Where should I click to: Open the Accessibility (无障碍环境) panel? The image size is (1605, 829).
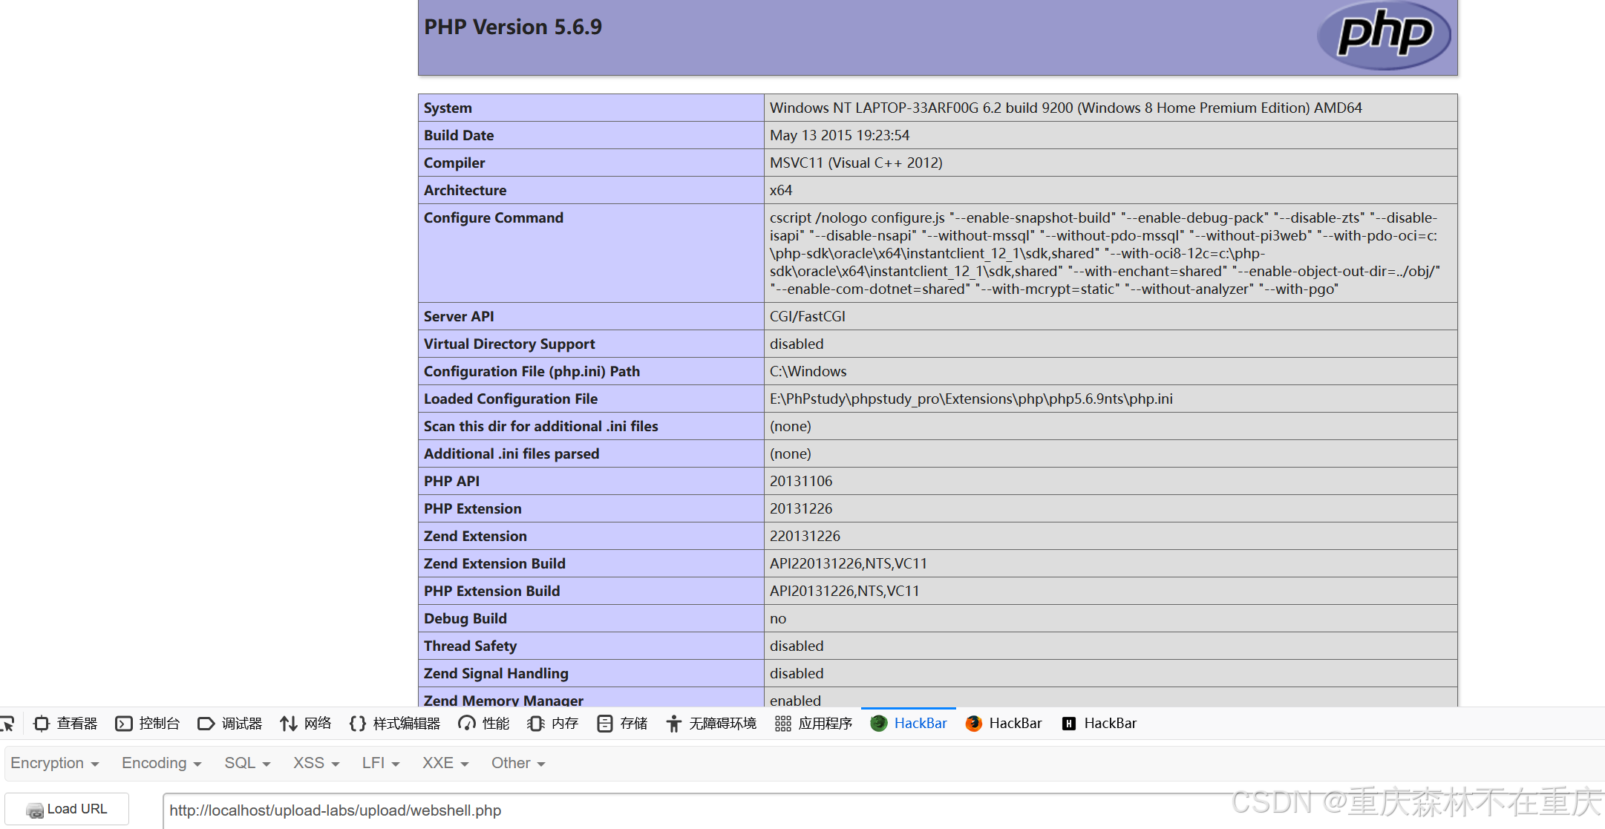coord(711,724)
